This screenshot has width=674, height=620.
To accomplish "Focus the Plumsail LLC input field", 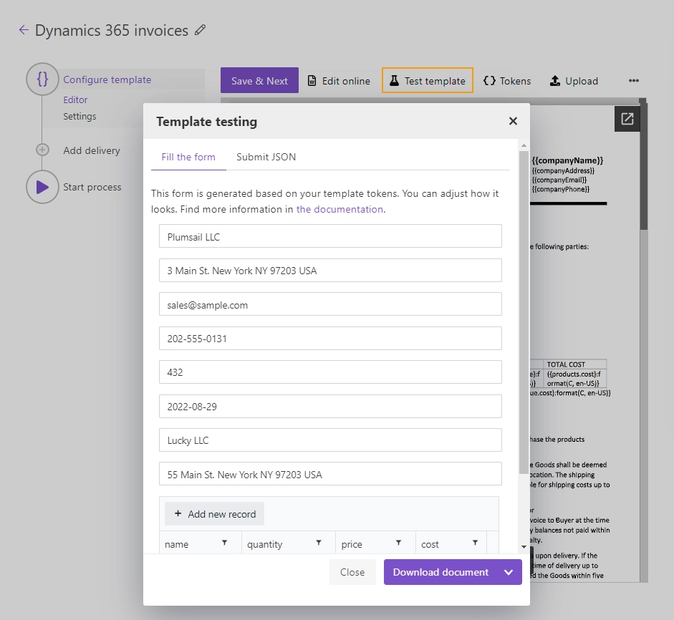I will tap(330, 236).
